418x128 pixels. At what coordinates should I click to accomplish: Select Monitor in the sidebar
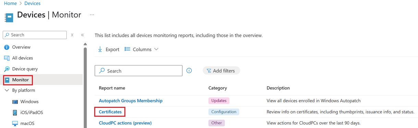[21, 80]
